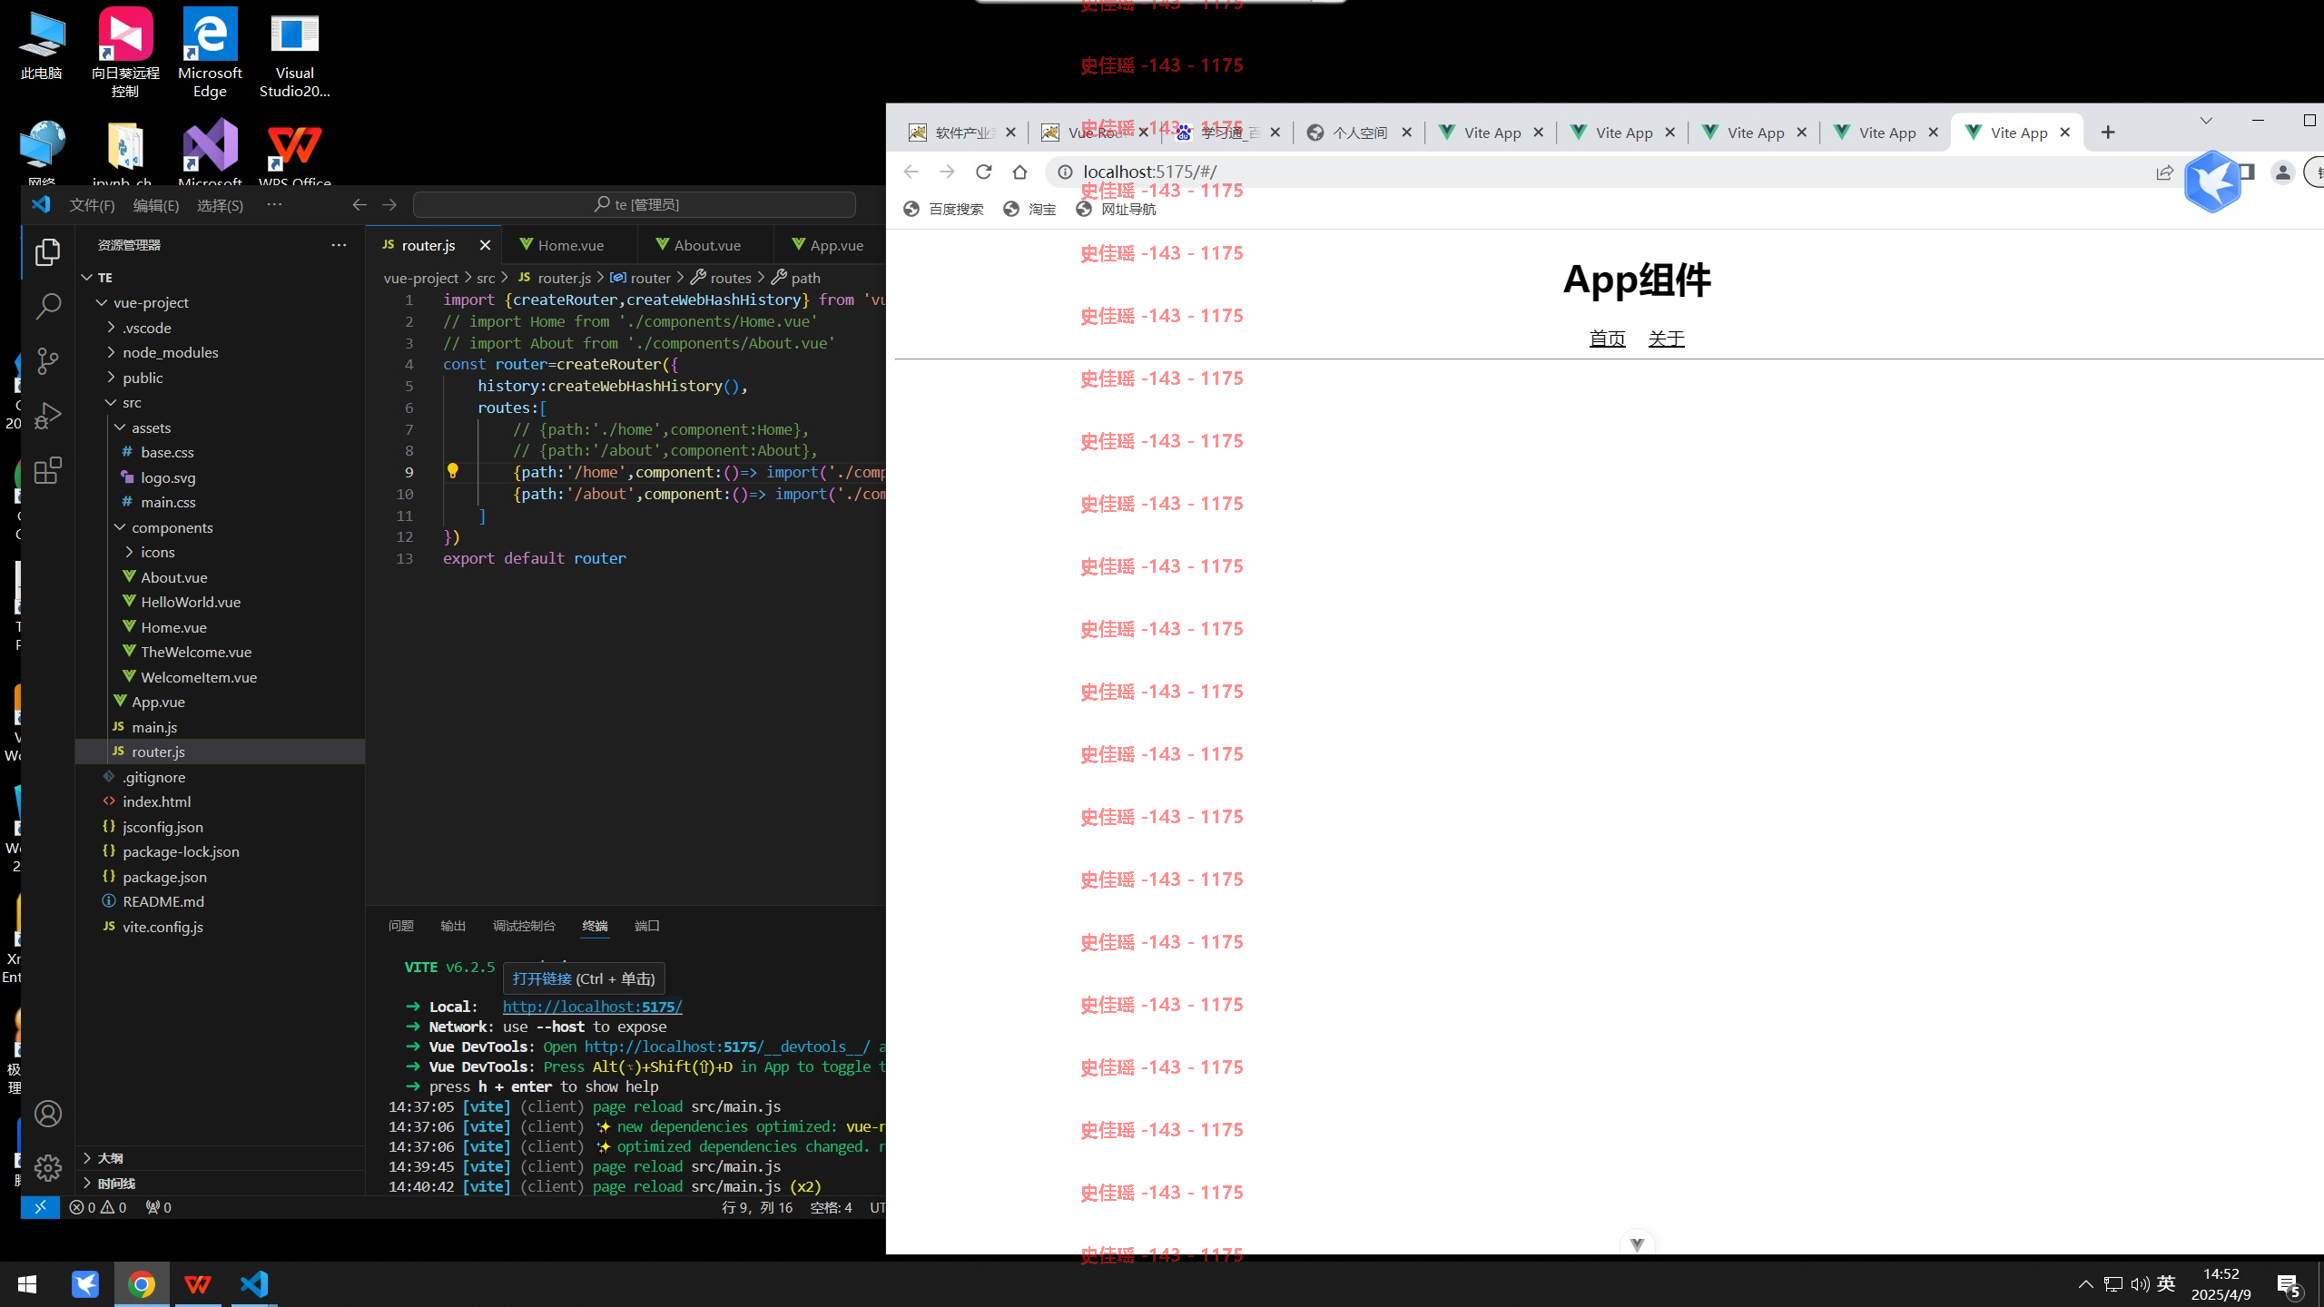Open Chrome tab search dropdown

point(2206,120)
